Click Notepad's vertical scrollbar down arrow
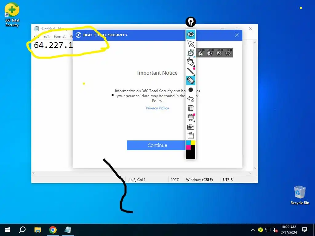This screenshot has height=236, width=315. pyautogui.click(x=255, y=168)
